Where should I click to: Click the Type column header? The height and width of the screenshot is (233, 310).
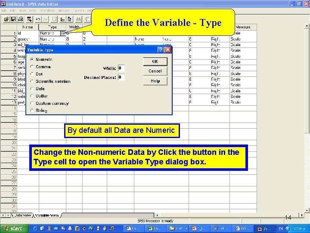(x=53, y=27)
